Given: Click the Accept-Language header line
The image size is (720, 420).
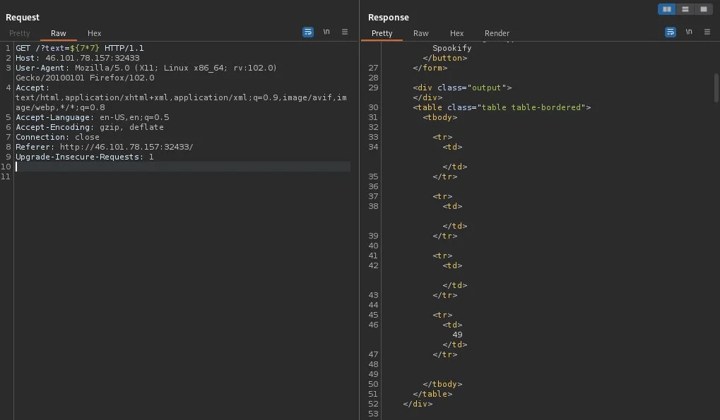Looking at the screenshot, I should pyautogui.click(x=93, y=117).
